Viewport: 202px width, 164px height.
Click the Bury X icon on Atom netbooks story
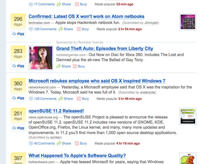(x=79, y=29)
